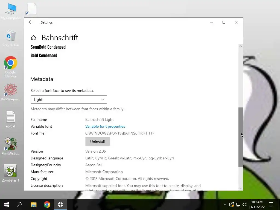
Task: Click the Aaron Bell designer value
Action: (x=94, y=165)
